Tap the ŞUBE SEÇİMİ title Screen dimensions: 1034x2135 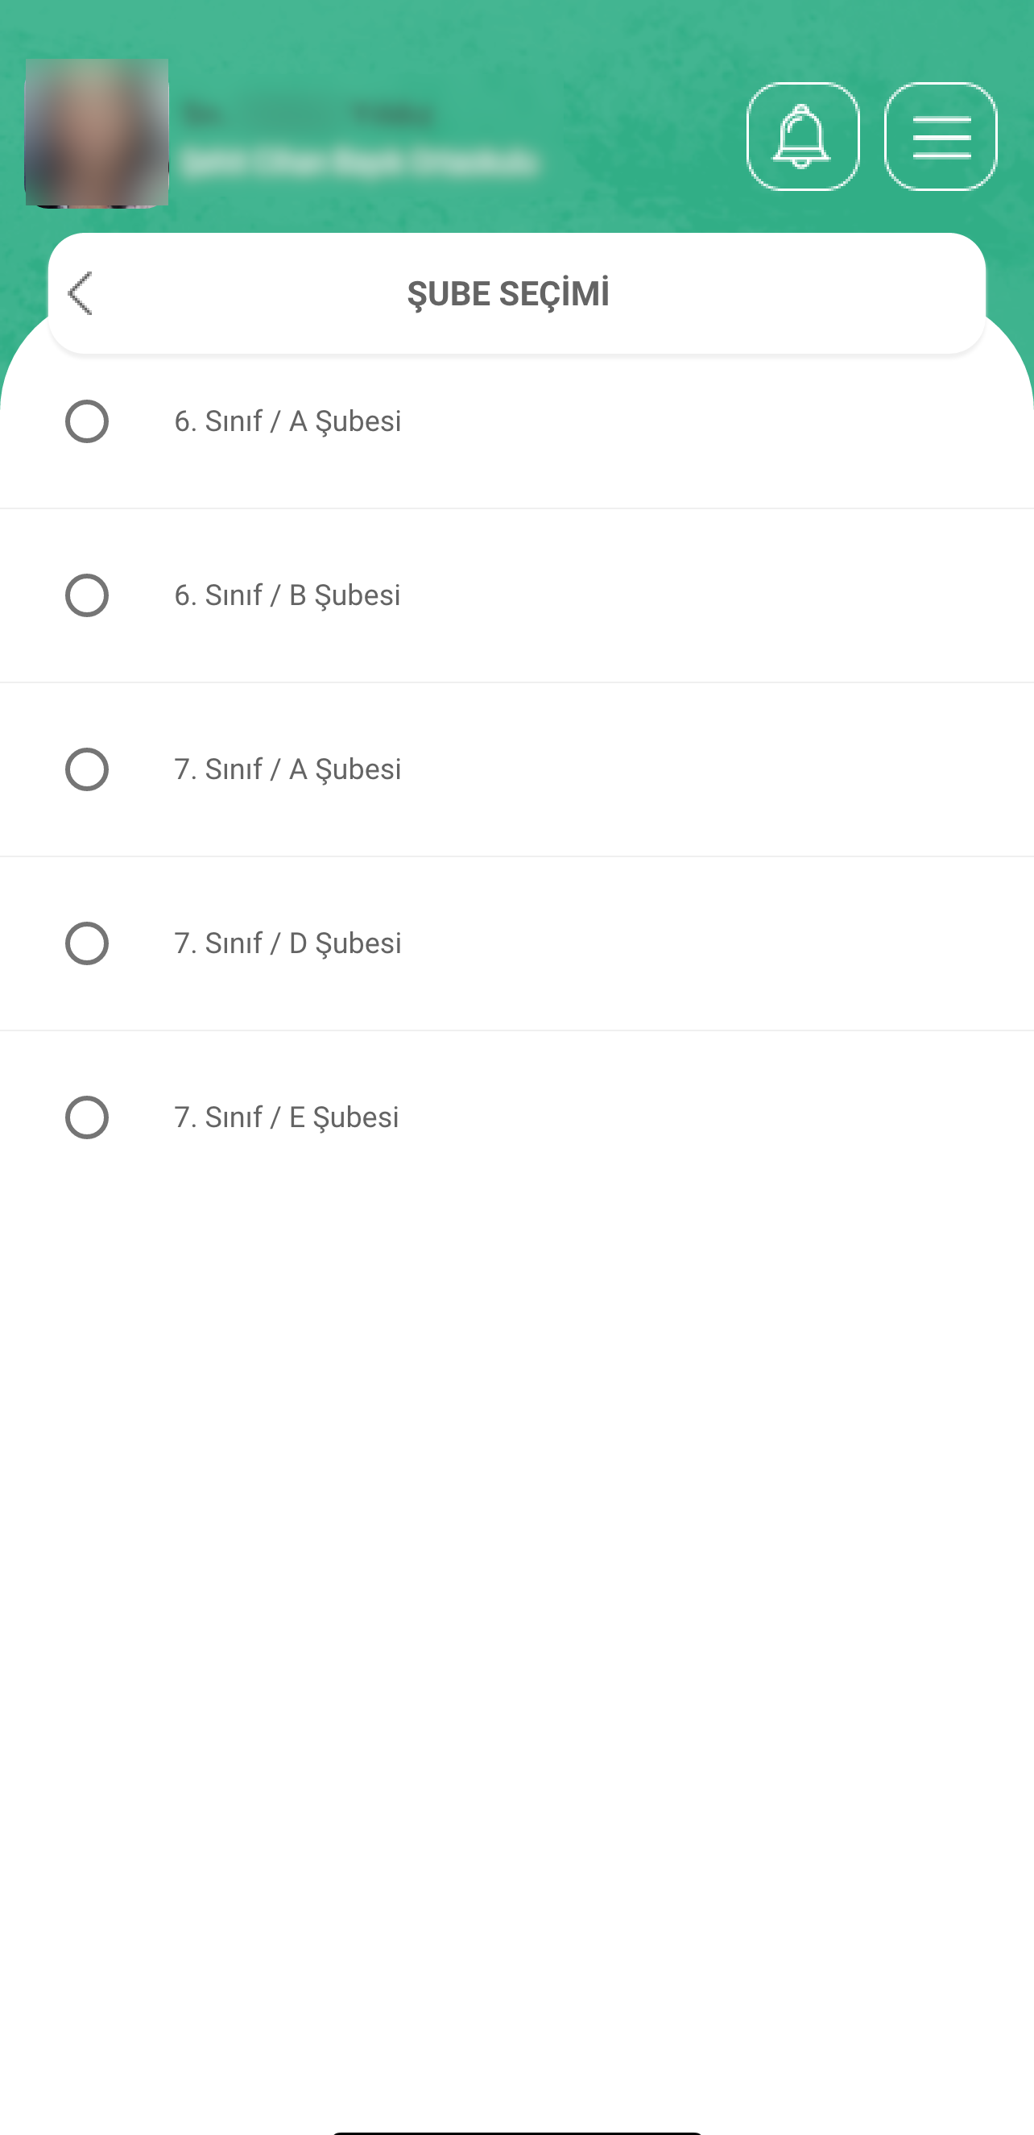point(508,293)
